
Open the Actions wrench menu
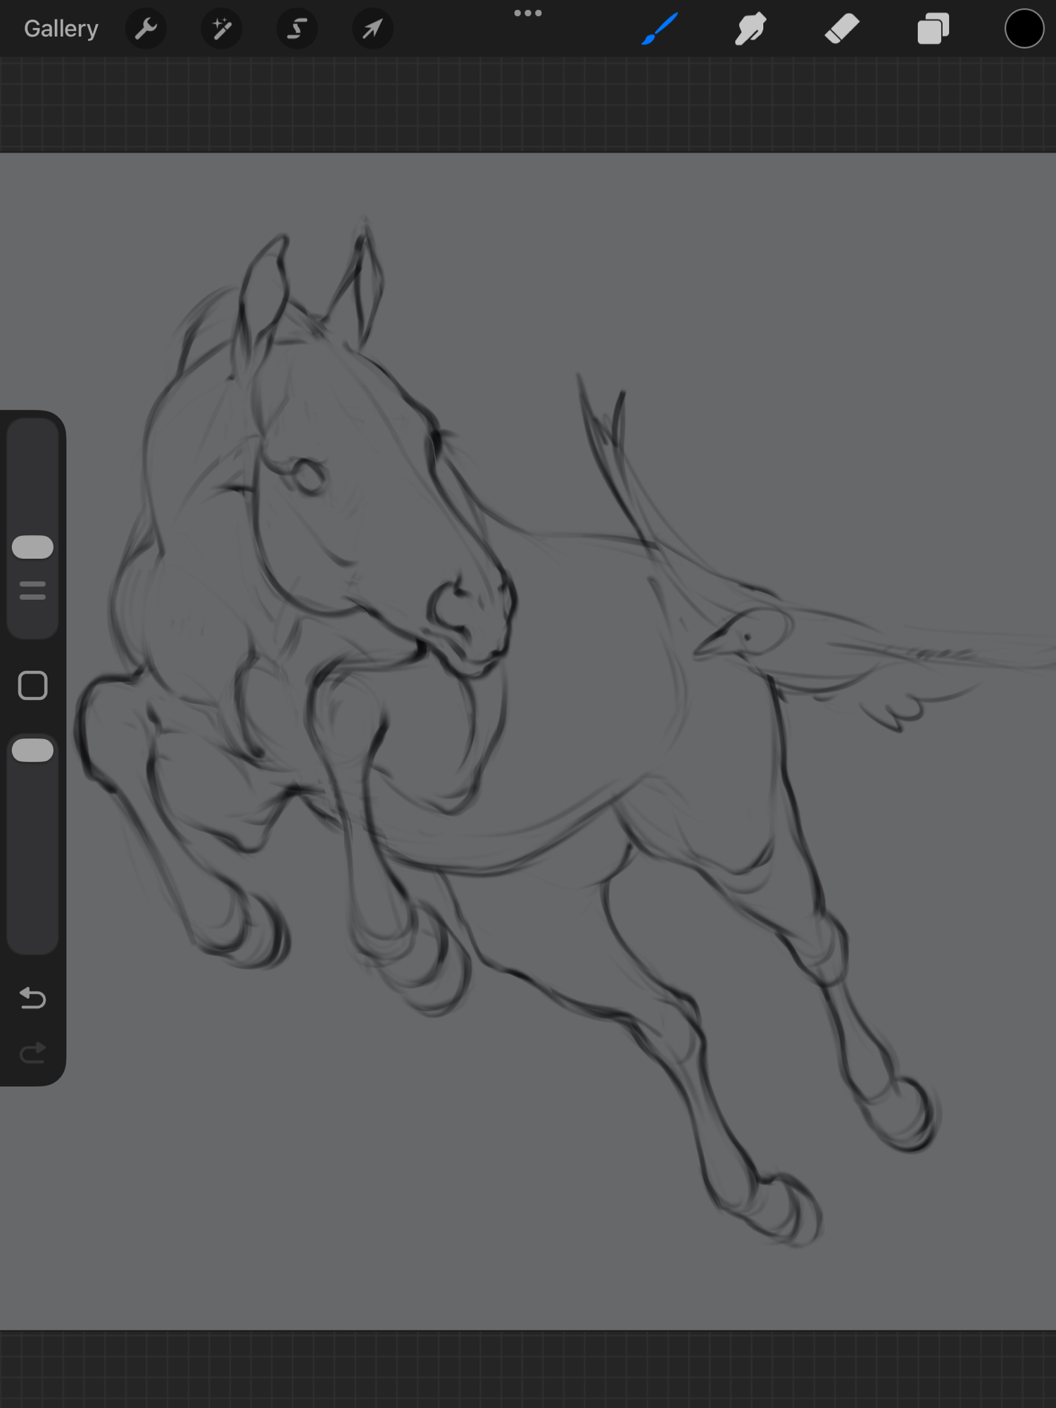(146, 29)
